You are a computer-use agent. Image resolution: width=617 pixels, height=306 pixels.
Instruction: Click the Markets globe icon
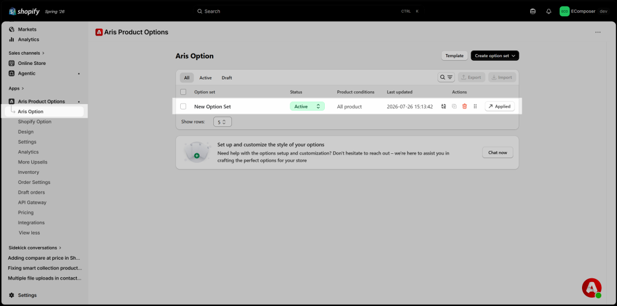[12, 29]
